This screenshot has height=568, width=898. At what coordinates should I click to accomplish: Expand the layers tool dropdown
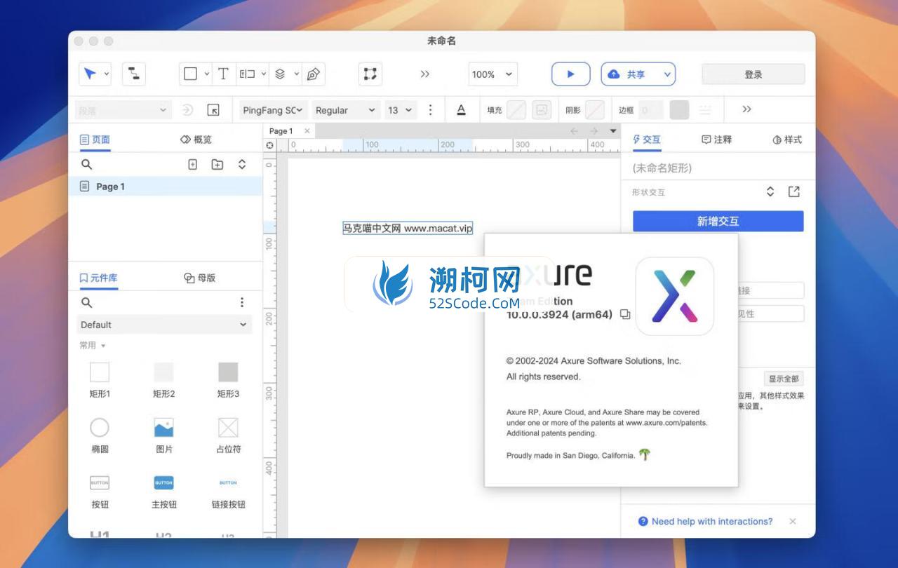[297, 74]
